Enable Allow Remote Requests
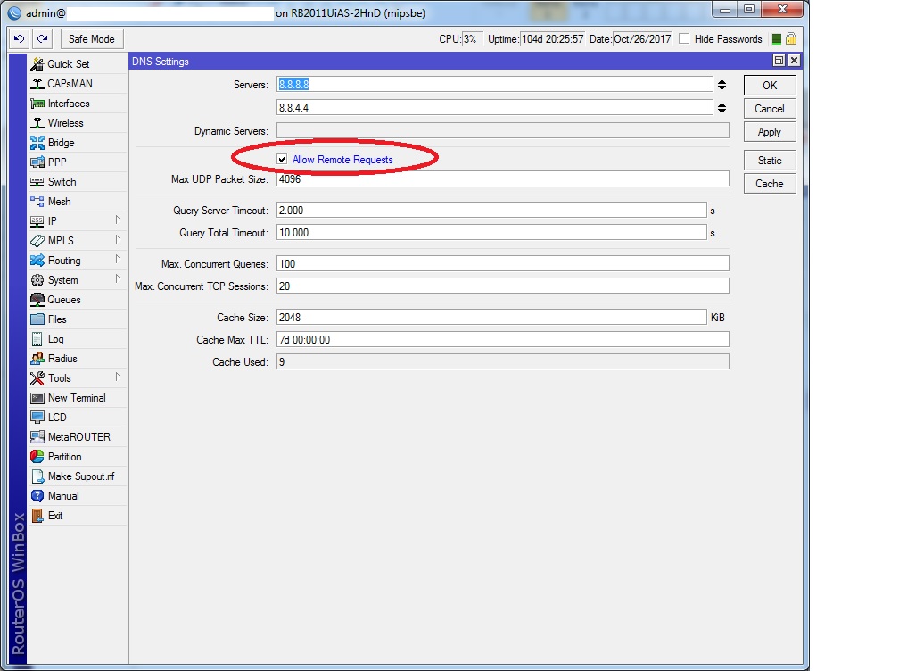 283,159
